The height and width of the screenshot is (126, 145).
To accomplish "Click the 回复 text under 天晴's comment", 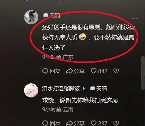I will 55,71.
